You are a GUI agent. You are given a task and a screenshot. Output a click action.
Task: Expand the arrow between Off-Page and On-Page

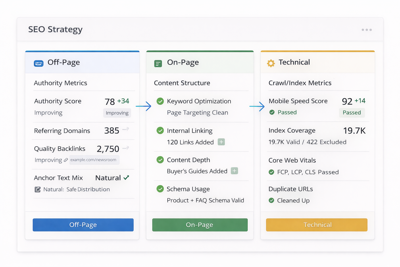[143, 106]
